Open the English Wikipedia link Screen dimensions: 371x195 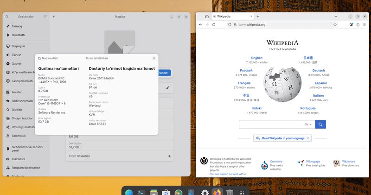click(x=257, y=58)
